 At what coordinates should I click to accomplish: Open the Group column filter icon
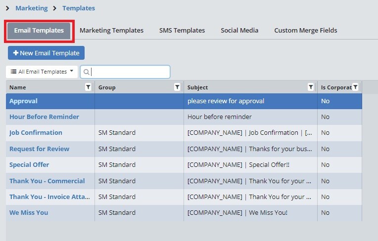pyautogui.click(x=177, y=87)
